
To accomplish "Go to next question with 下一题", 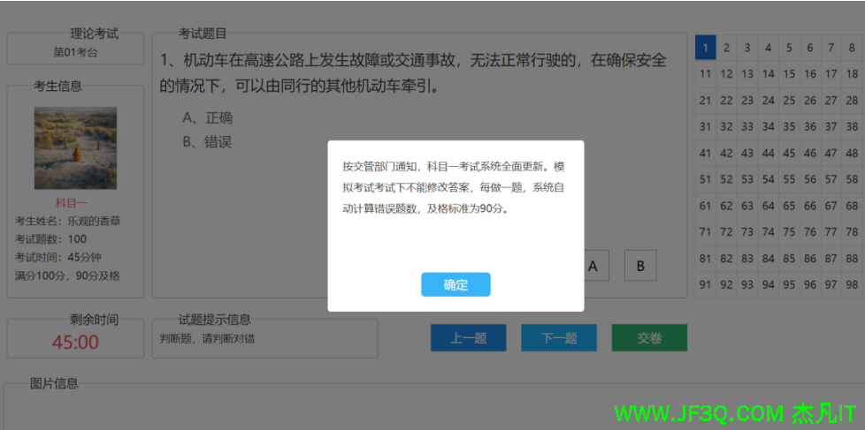I will point(558,338).
